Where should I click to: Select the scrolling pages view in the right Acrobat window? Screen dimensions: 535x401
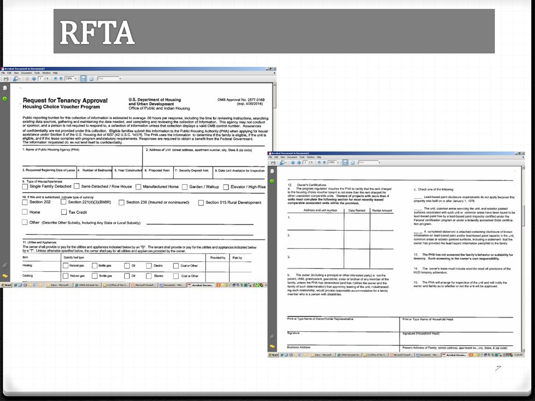tap(346, 163)
